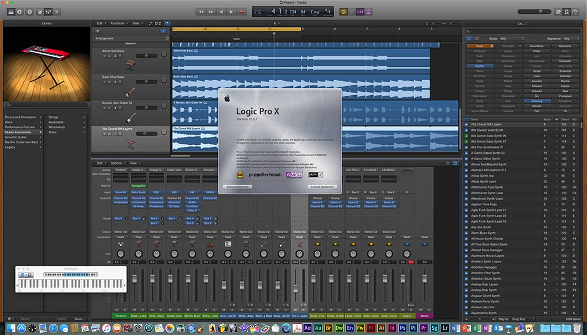Select the Electronic genre filter button

click(565, 46)
